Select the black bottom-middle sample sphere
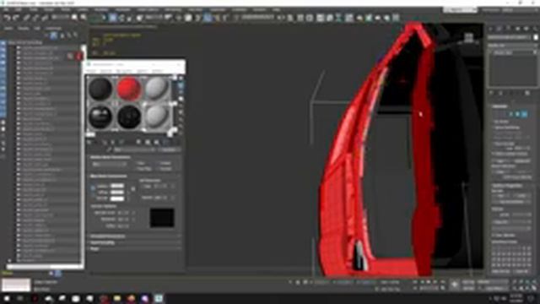The height and width of the screenshot is (304, 540). 128,117
